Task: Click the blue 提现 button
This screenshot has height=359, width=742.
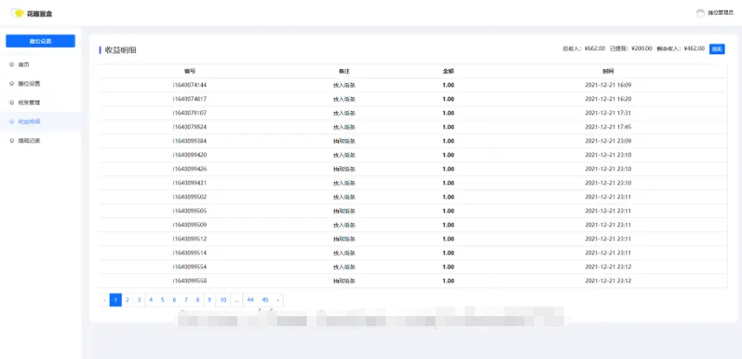Action: (717, 49)
